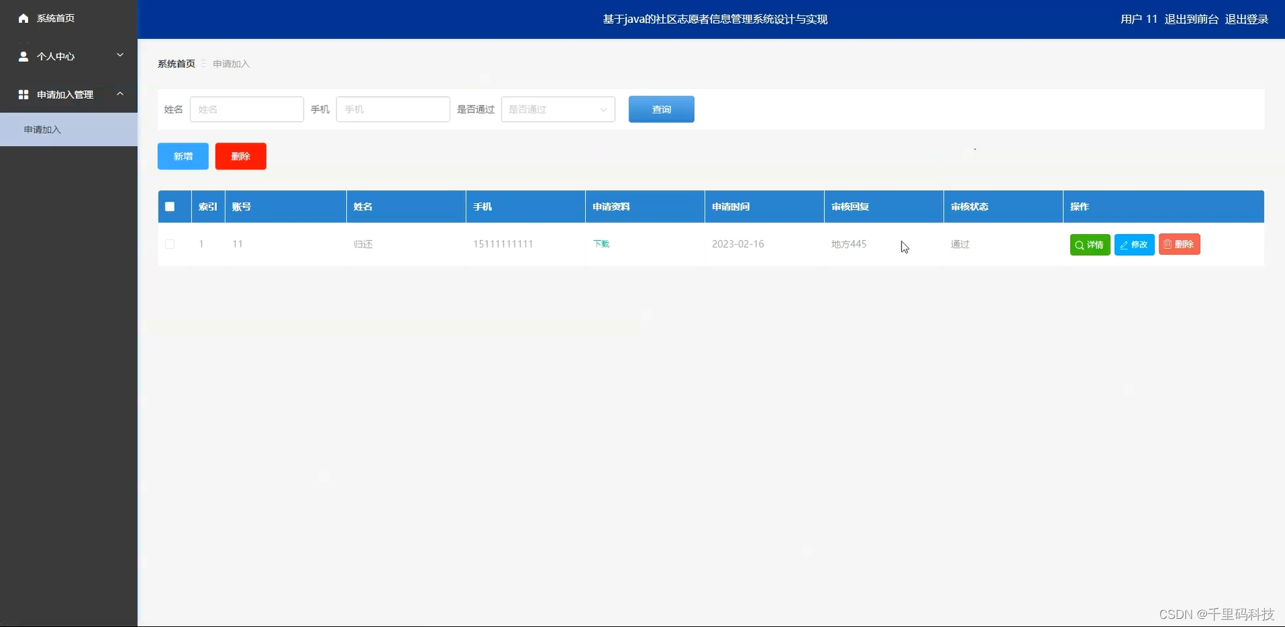Select 归还 row checkbox to mark it

click(169, 244)
